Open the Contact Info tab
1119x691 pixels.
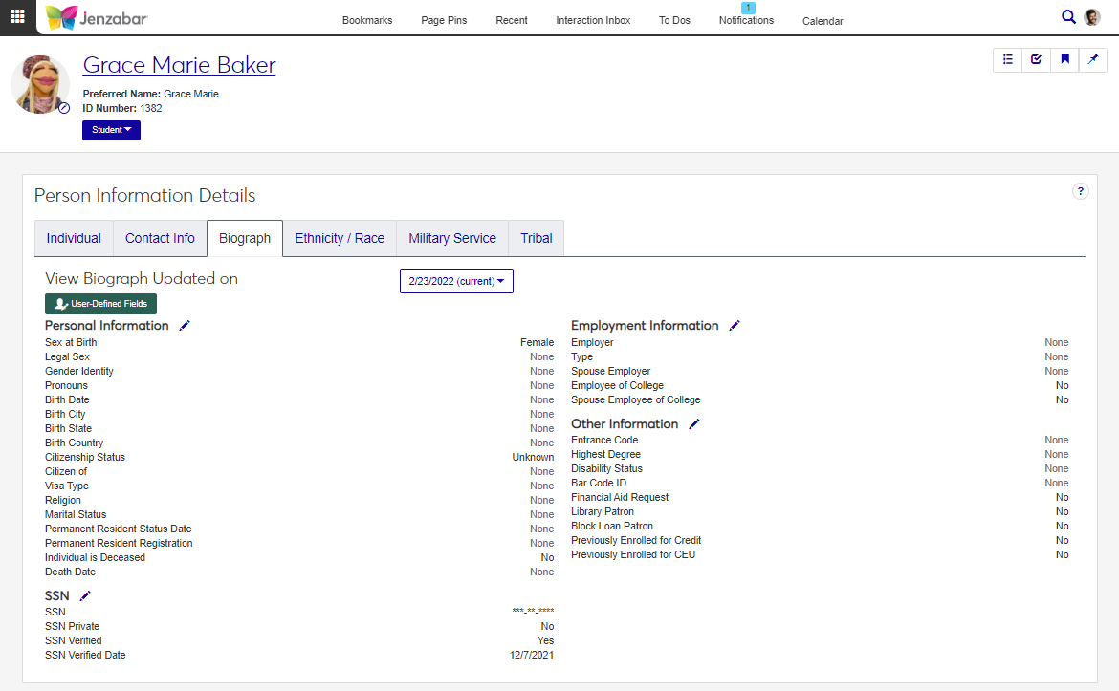coord(160,239)
